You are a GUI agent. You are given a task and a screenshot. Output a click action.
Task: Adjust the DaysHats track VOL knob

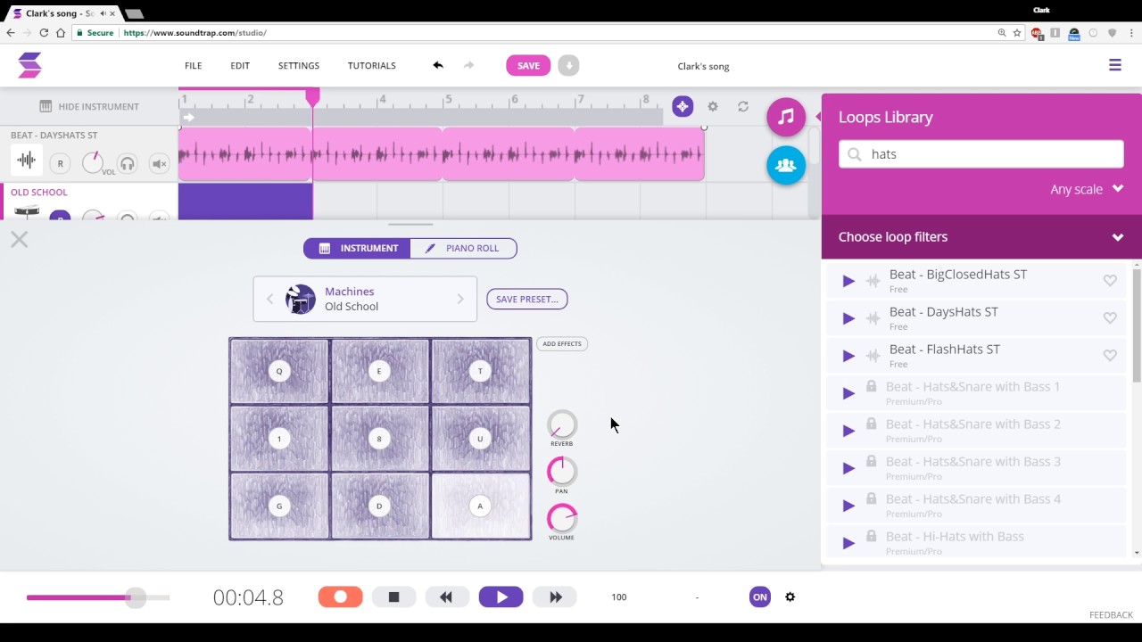(93, 162)
